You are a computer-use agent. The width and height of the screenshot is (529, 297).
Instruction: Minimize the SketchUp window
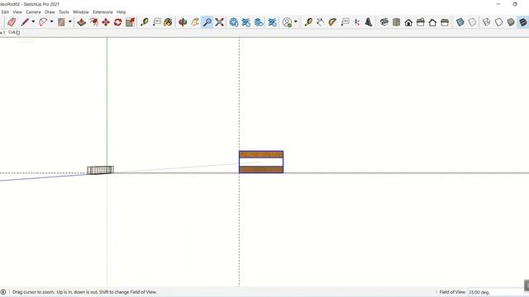click(498, 4)
